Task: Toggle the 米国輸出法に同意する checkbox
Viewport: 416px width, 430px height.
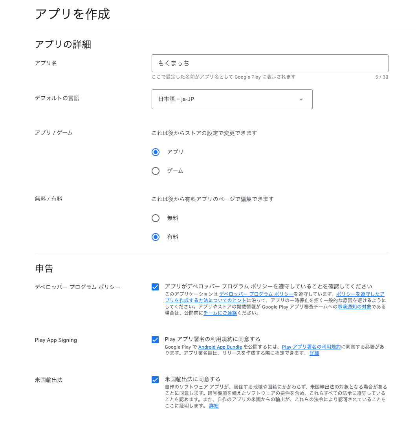Action: (x=155, y=380)
